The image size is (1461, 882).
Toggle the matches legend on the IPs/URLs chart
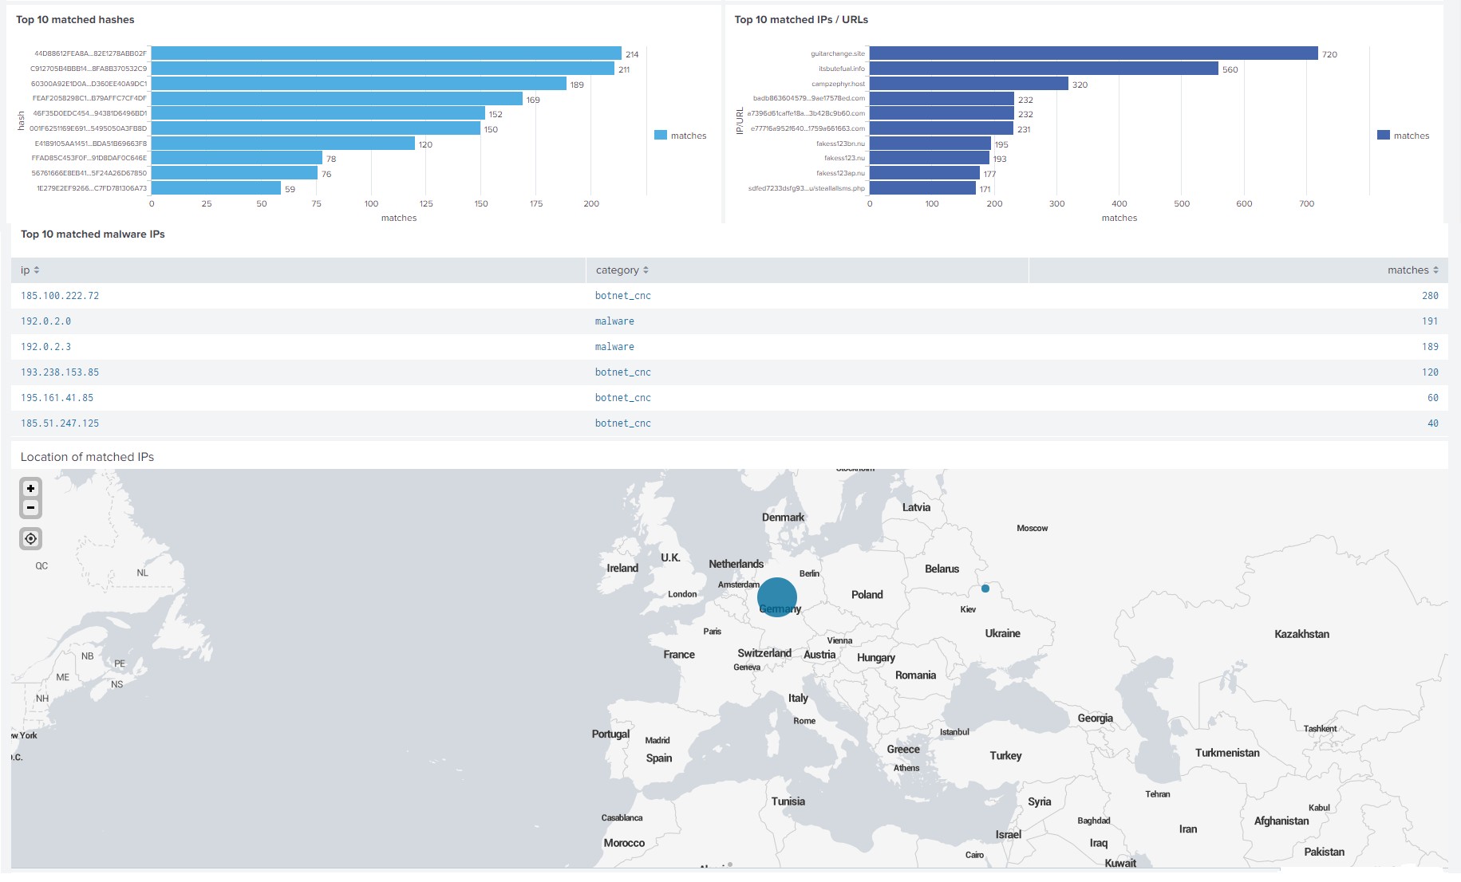point(1403,136)
